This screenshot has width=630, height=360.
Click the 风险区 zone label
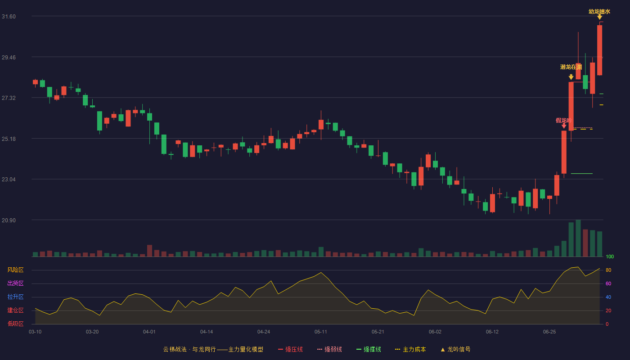15,270
